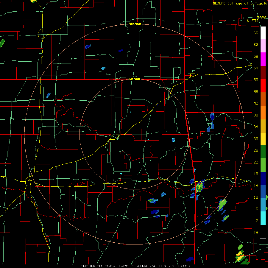Click the "42" legend value

coord(256,103)
